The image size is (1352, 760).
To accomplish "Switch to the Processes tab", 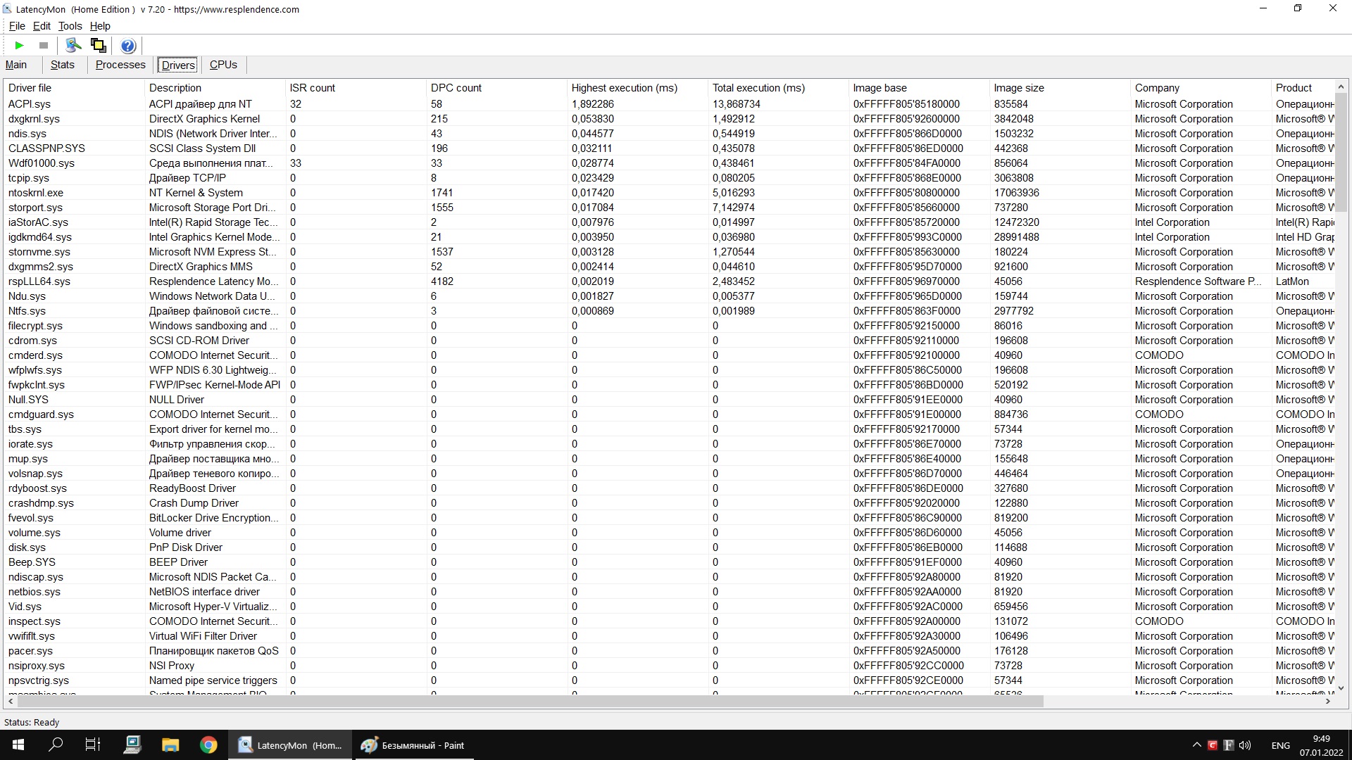I will pyautogui.click(x=120, y=65).
